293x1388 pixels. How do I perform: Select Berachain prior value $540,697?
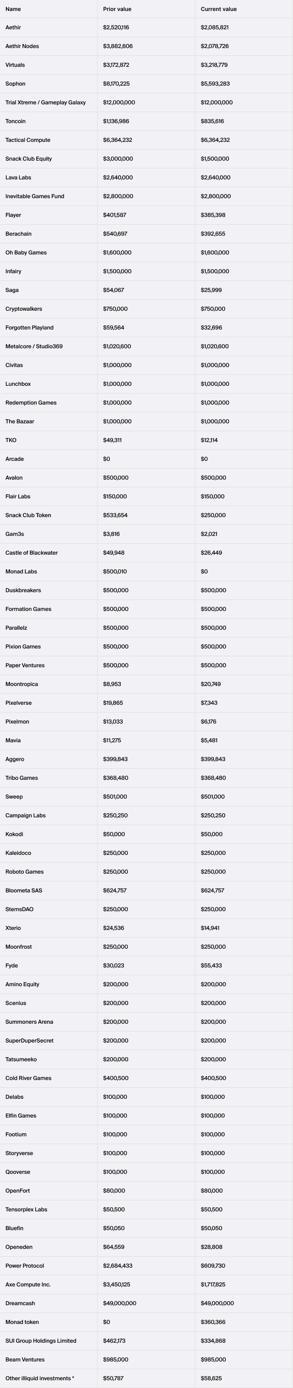pos(116,234)
